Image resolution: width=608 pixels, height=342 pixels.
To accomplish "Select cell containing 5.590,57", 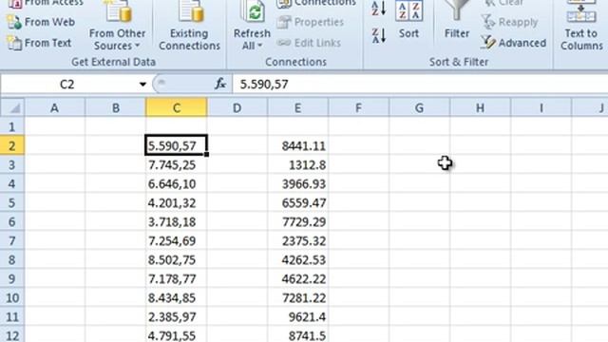I will coord(177,145).
